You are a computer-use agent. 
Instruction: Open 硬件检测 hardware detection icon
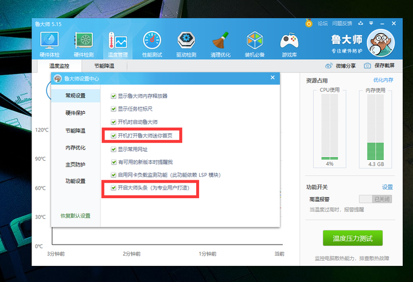point(84,44)
